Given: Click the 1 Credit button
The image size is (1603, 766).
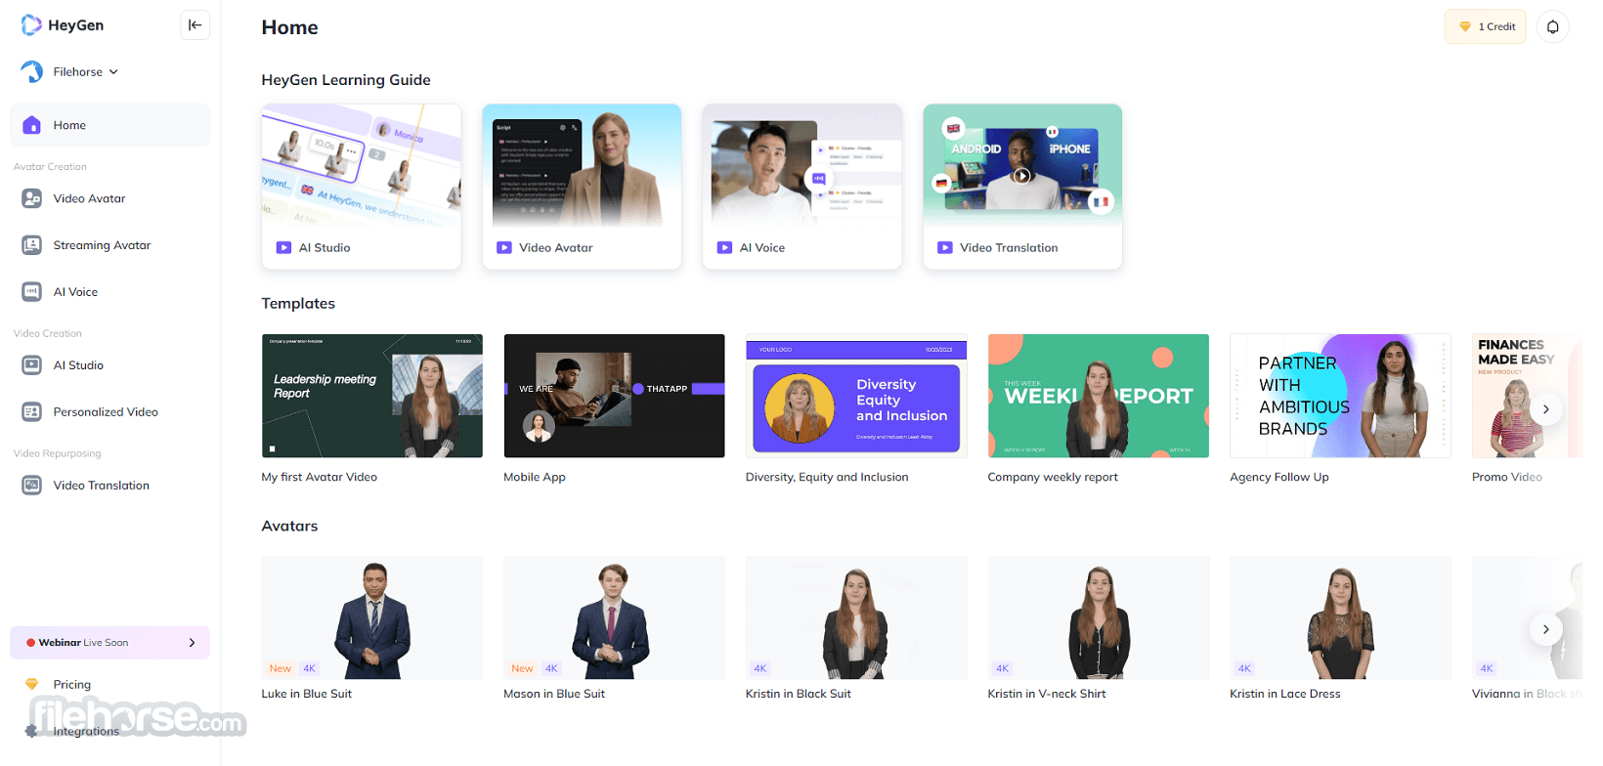Looking at the screenshot, I should [1485, 27].
